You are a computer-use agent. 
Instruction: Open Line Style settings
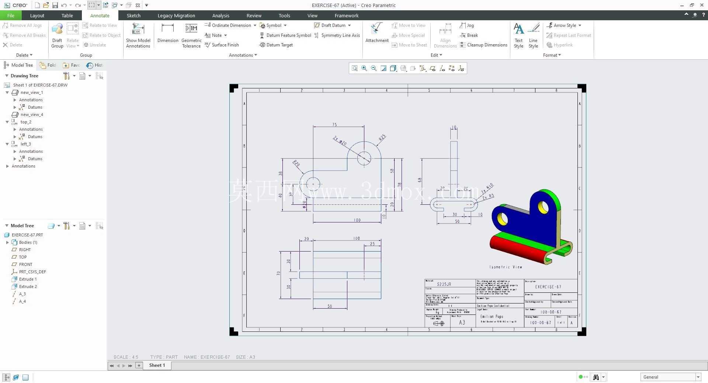pos(533,35)
